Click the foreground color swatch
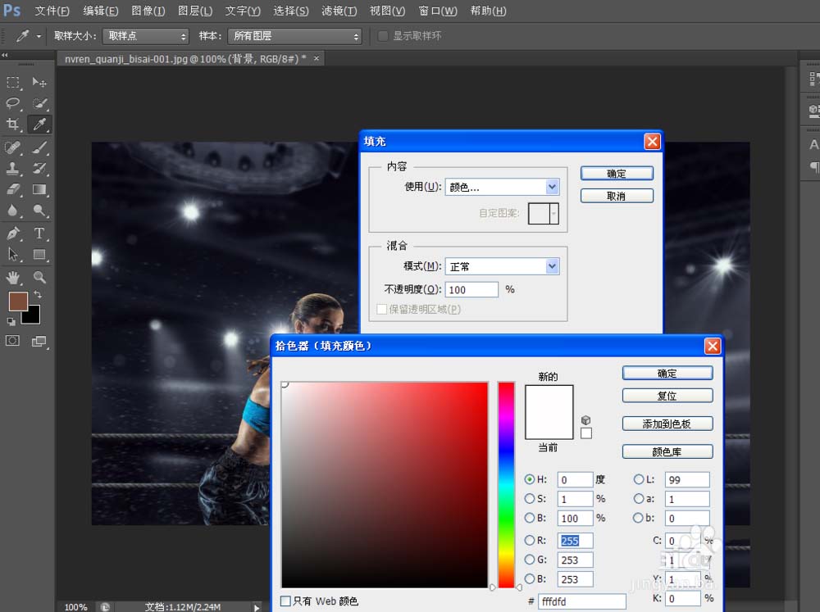 pyautogui.click(x=19, y=302)
